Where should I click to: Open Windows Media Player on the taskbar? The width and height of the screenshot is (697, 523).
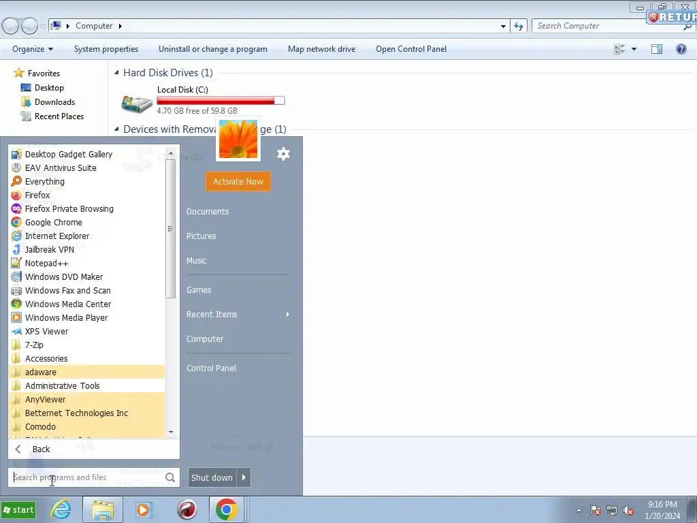(144, 509)
